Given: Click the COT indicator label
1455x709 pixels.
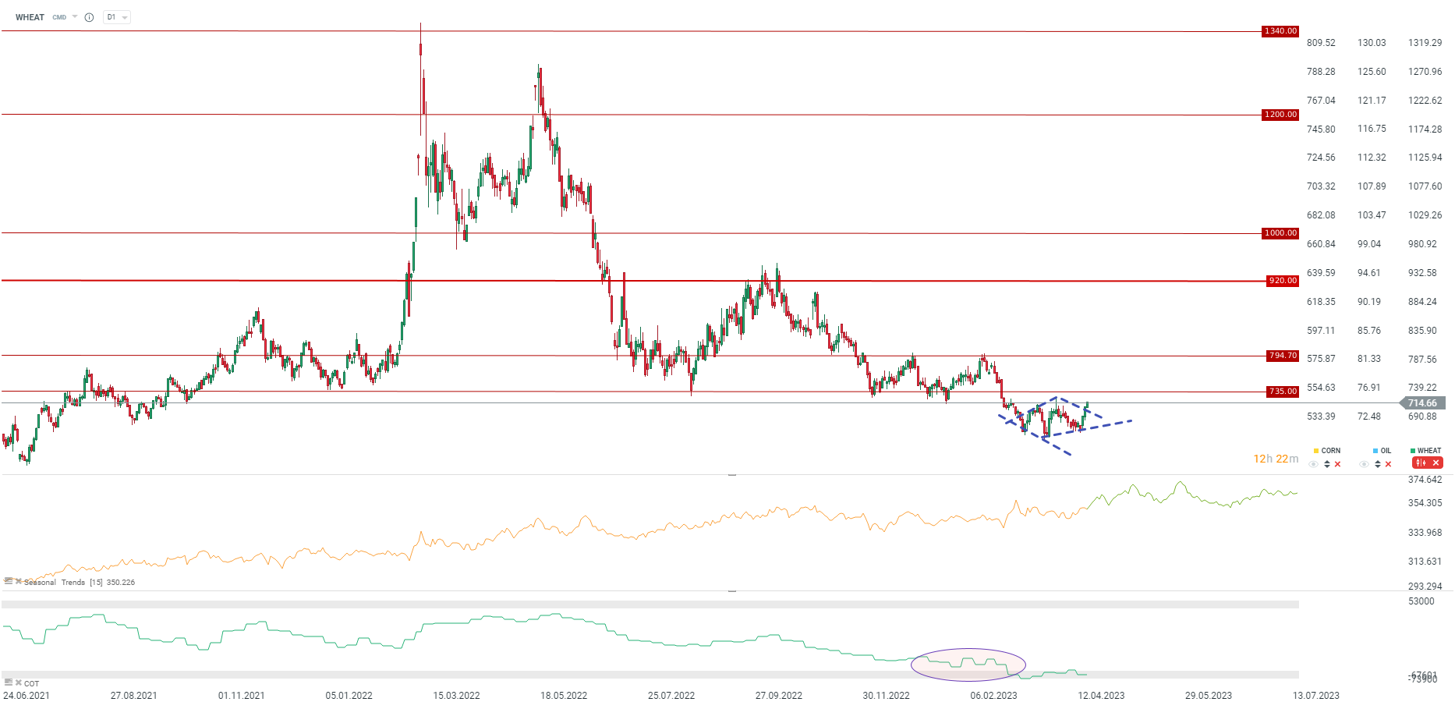Looking at the screenshot, I should [x=31, y=684].
